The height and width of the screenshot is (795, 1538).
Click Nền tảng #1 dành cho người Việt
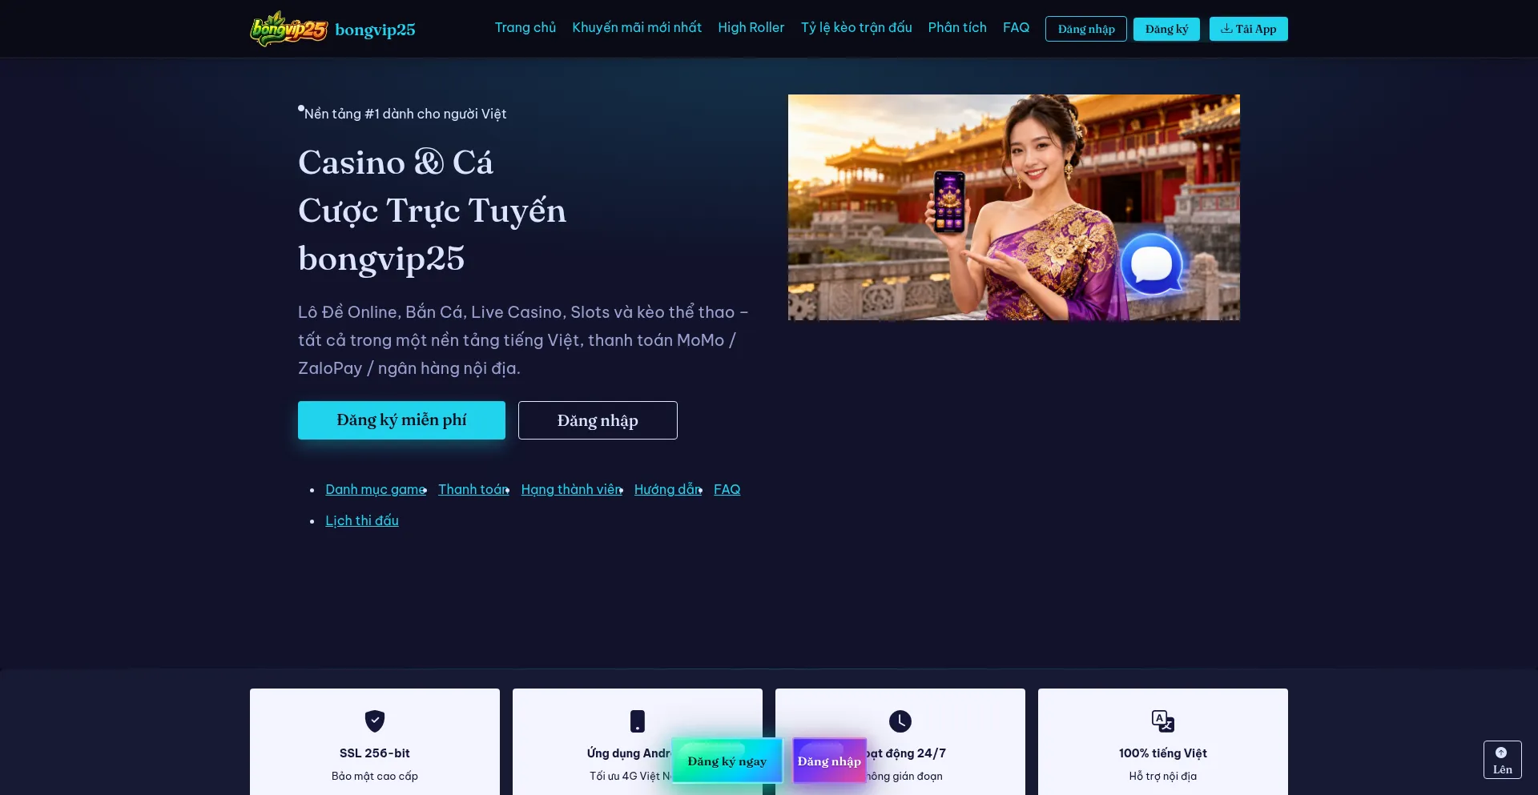click(x=405, y=114)
